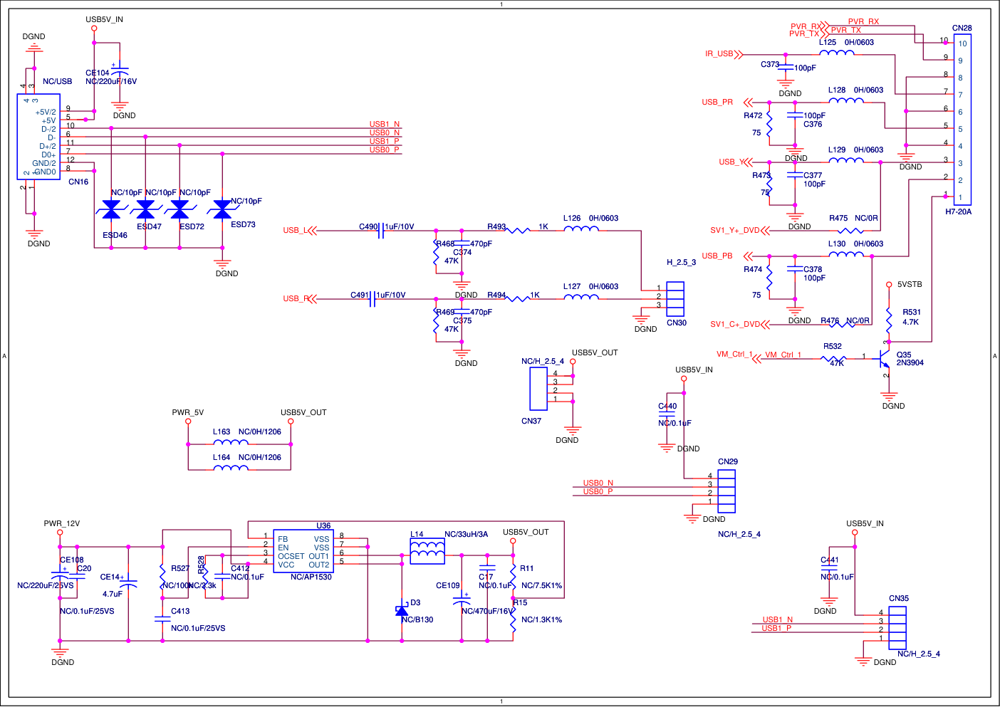This screenshot has height=707, width=1000.
Task: Select the L14 coupled inductor symbol
Action: click(427, 551)
